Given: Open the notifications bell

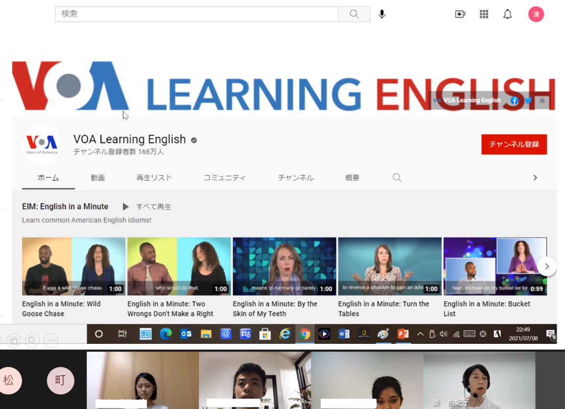Looking at the screenshot, I should (507, 14).
